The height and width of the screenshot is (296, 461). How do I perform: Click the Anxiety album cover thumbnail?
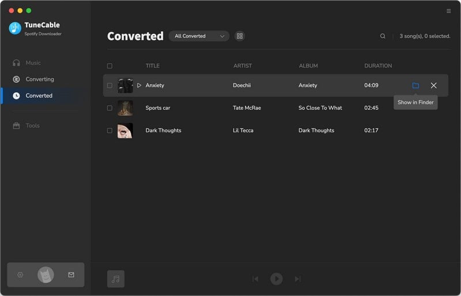125,86
